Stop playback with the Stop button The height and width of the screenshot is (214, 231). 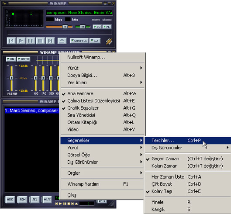(x=40, y=41)
